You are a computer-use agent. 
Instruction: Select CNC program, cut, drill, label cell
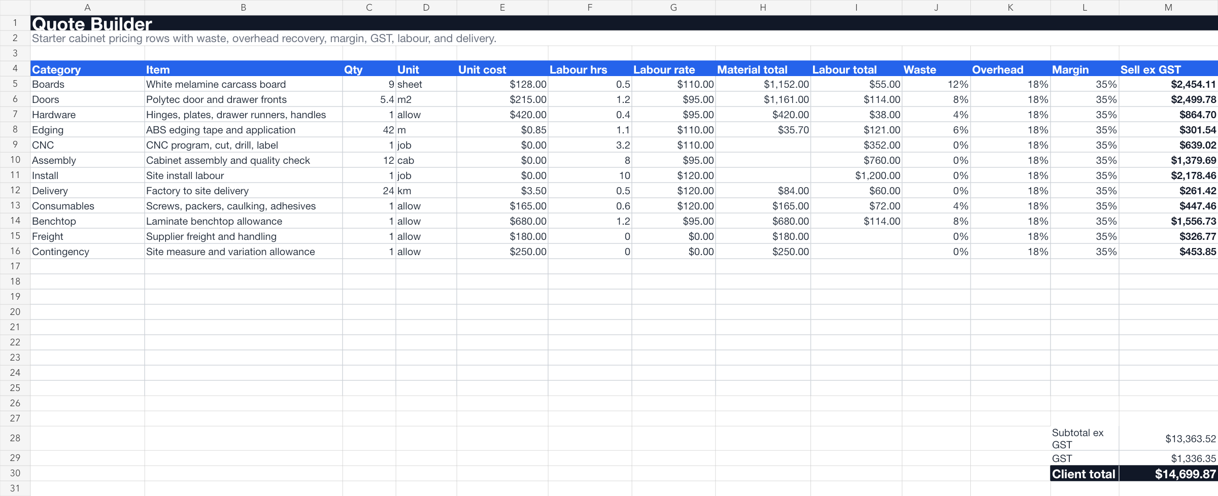click(244, 145)
